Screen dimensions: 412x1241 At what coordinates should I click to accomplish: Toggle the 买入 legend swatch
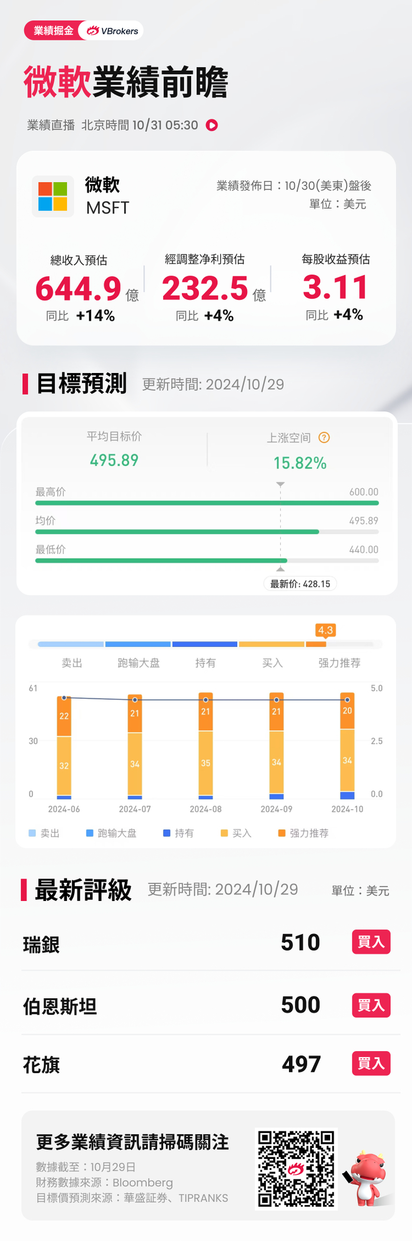coord(224,833)
